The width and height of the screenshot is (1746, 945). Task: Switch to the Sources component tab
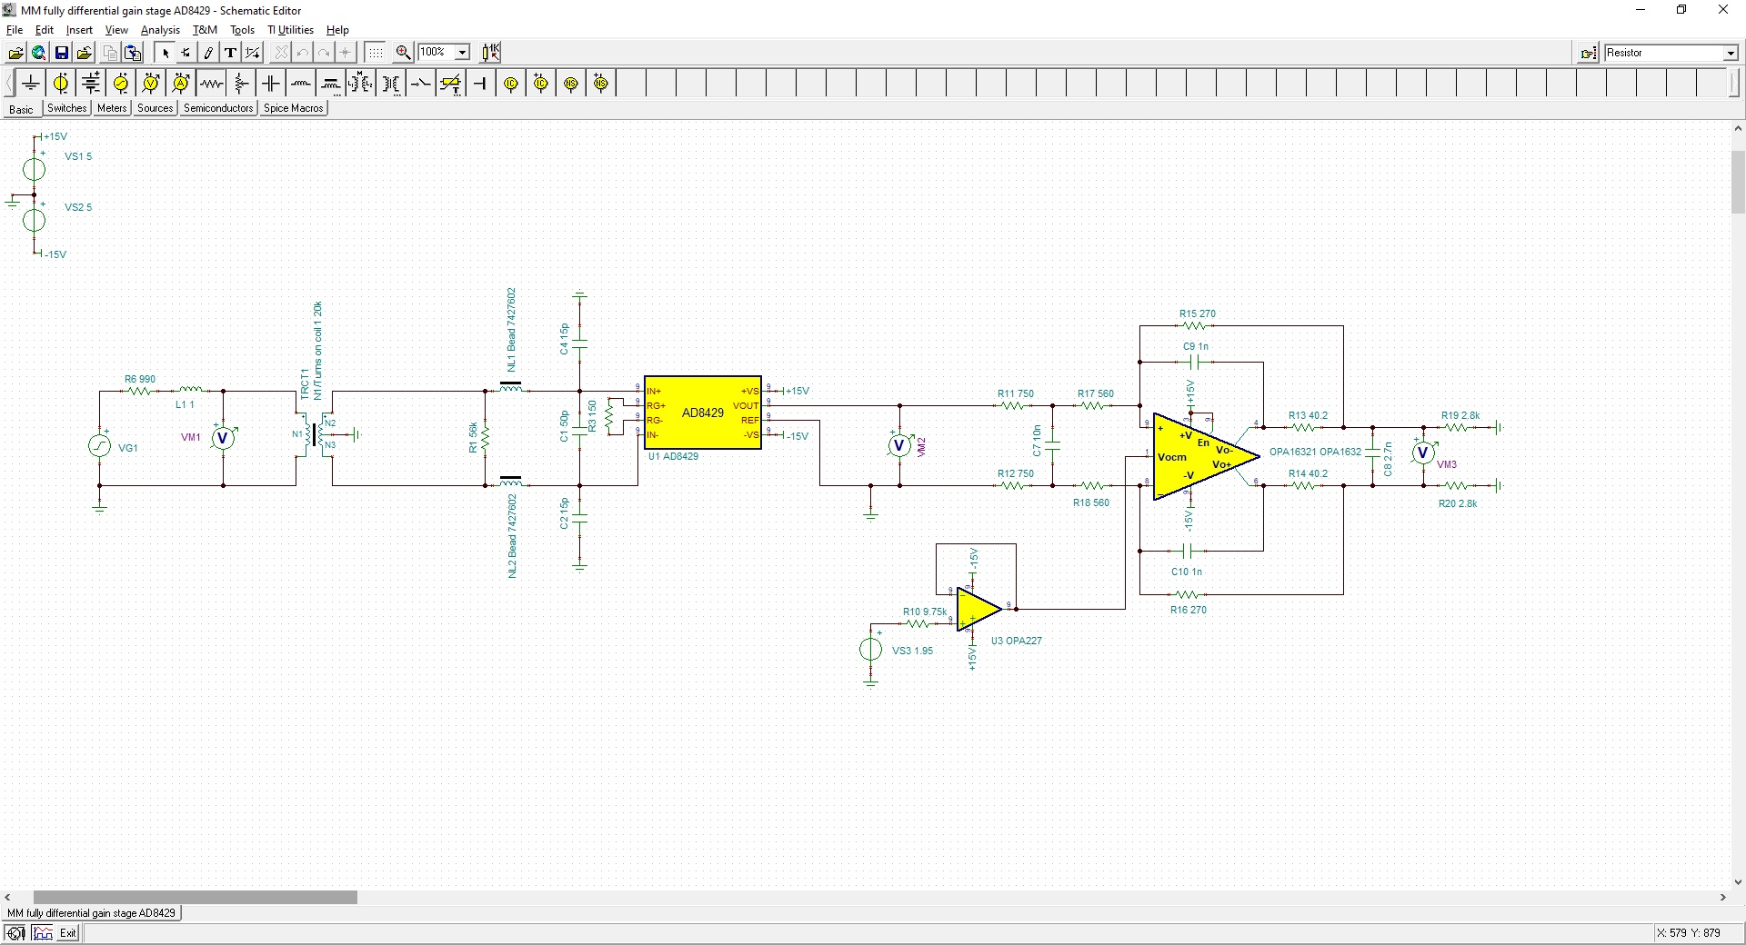tap(156, 108)
